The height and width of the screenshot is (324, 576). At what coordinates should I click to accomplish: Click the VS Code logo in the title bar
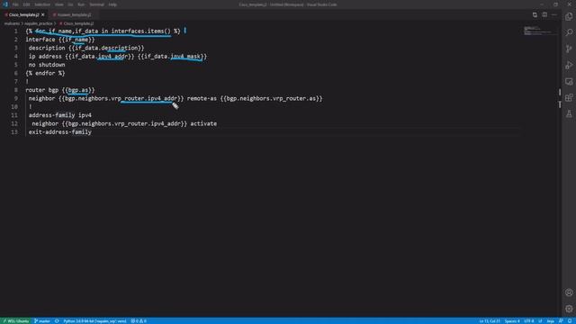[5, 4]
